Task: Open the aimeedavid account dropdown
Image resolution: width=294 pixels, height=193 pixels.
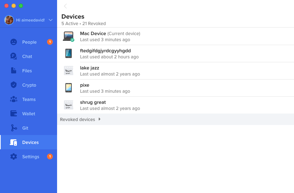Action: [51, 20]
